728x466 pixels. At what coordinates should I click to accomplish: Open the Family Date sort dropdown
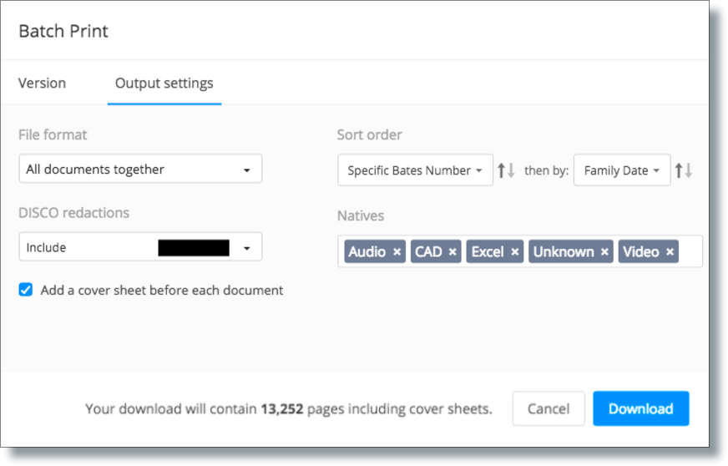(622, 170)
